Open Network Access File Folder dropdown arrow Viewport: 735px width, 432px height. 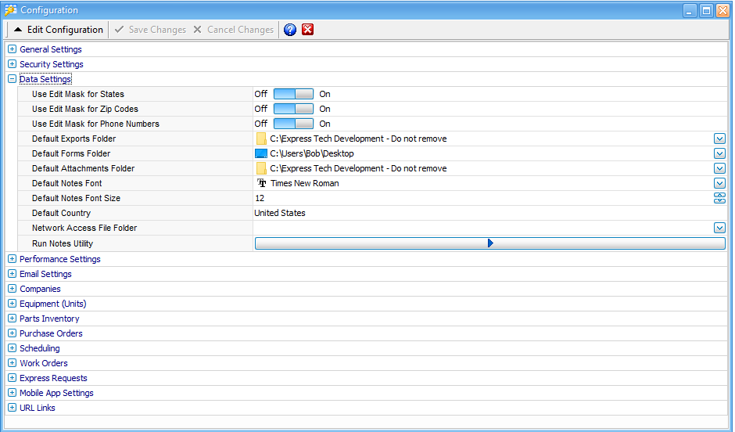click(719, 228)
